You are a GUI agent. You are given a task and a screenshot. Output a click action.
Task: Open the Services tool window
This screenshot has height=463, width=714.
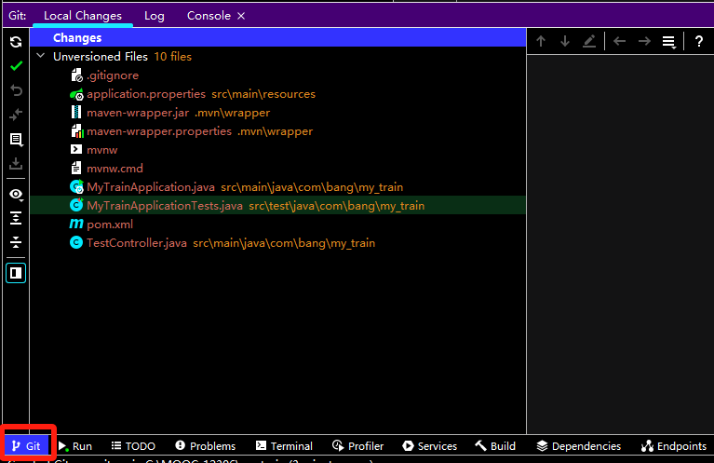click(x=430, y=445)
